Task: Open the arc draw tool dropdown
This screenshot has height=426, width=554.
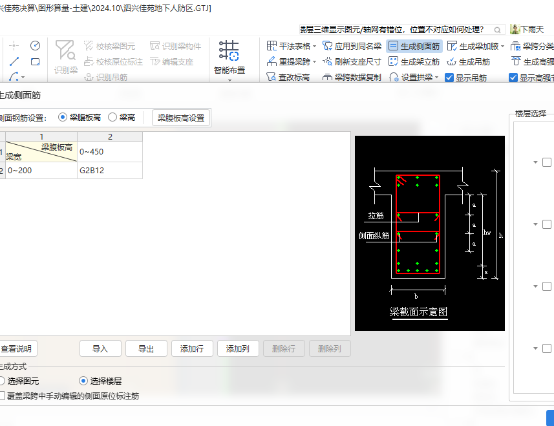Action: coord(23,77)
